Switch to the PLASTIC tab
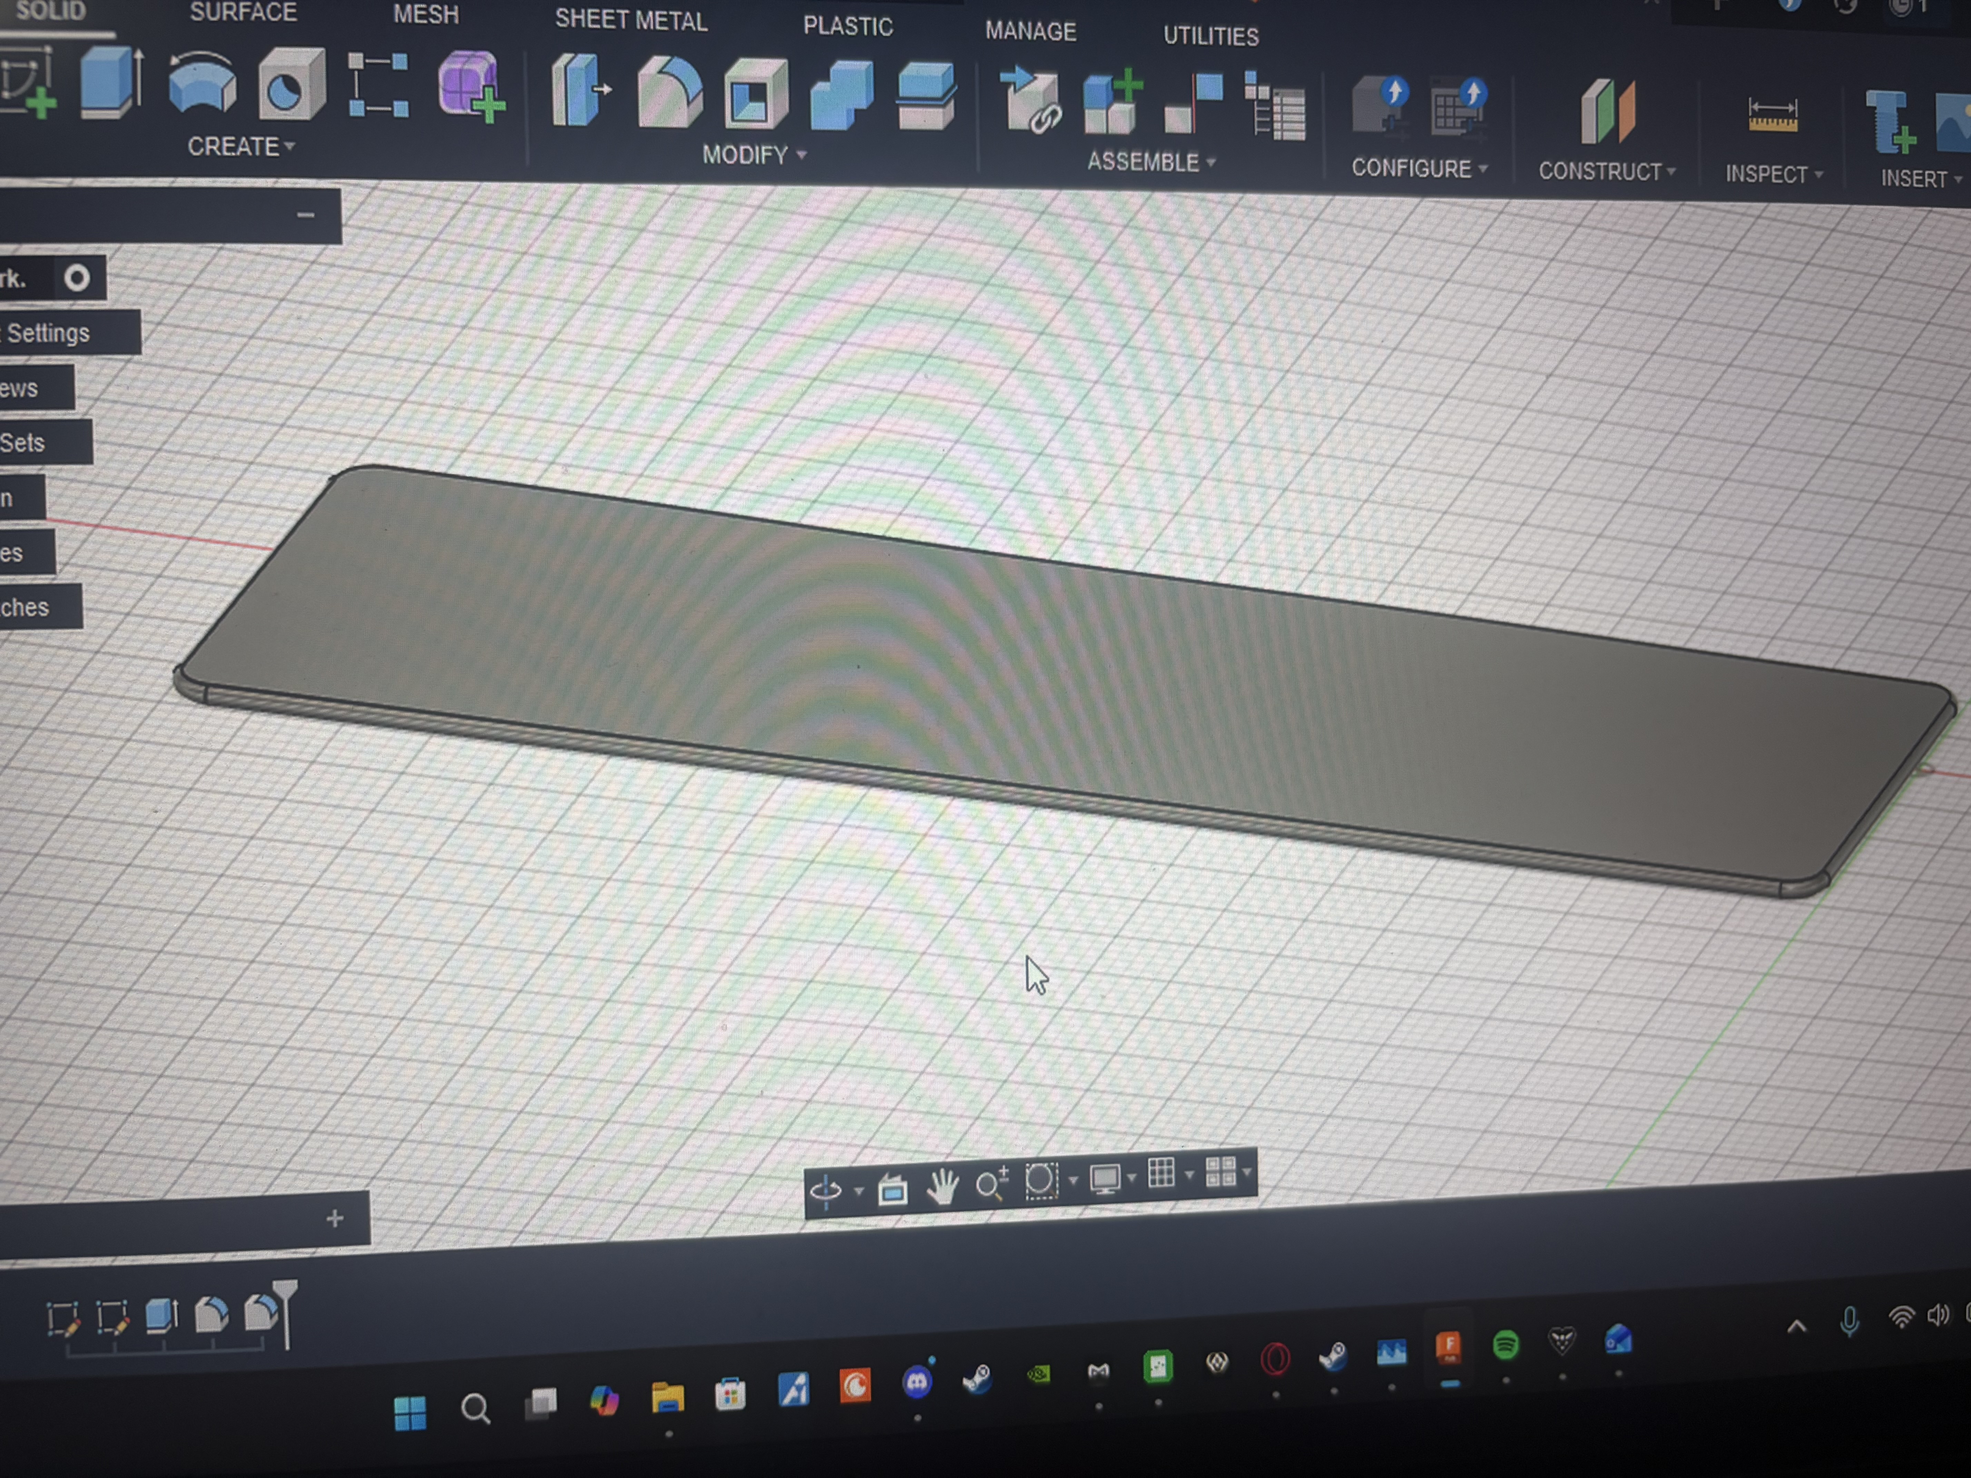 (x=847, y=27)
